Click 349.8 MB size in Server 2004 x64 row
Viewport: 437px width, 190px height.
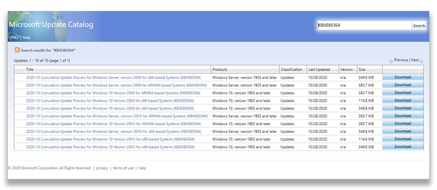click(x=366, y=77)
